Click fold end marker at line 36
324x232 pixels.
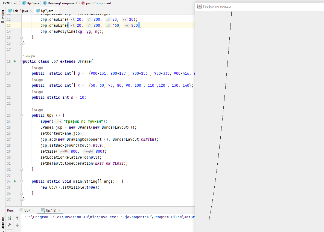click(21, 193)
